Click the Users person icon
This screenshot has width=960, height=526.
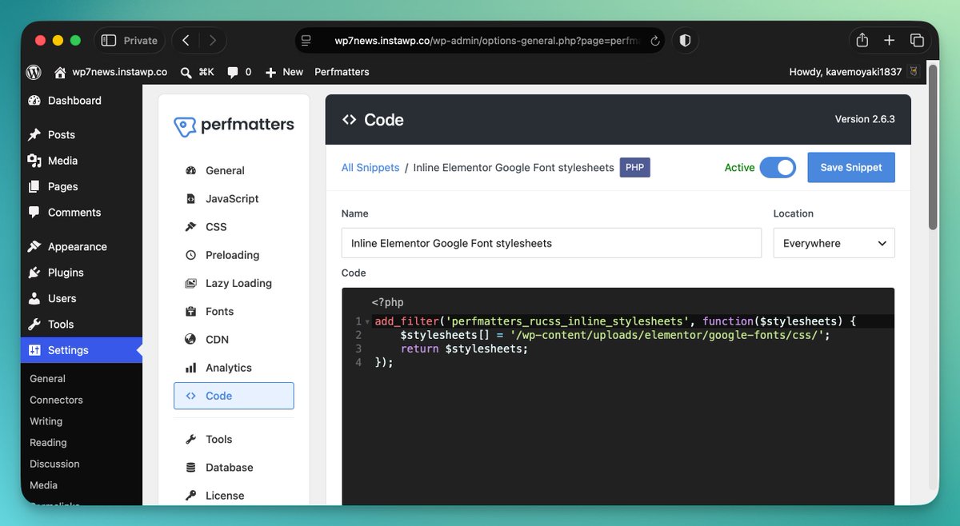coord(34,298)
